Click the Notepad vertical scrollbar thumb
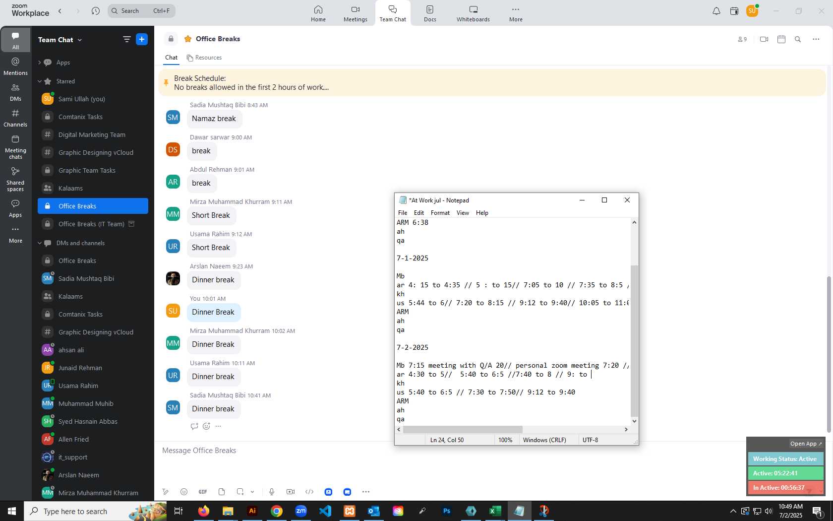 [634, 341]
